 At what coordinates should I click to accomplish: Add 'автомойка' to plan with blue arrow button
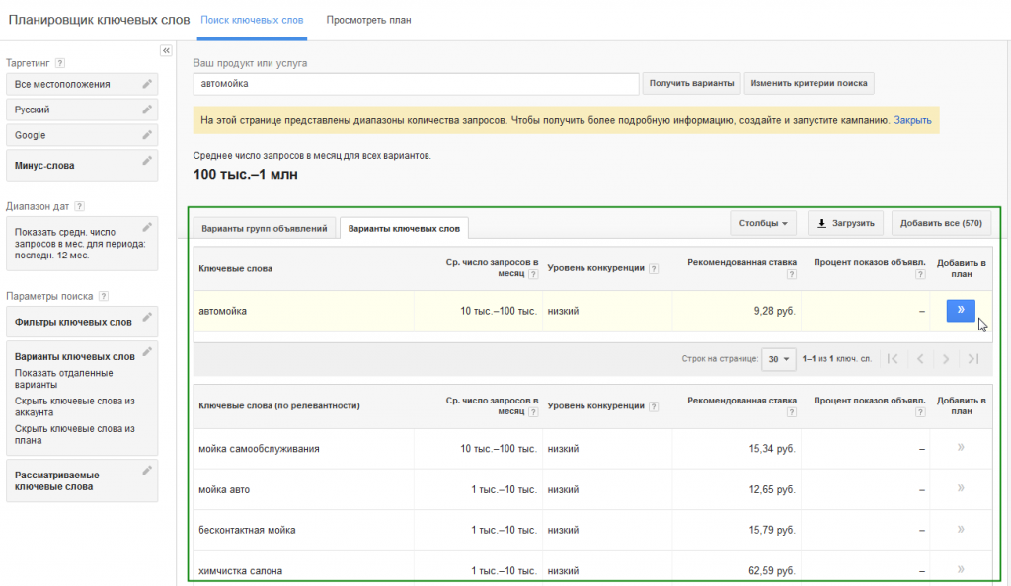tap(961, 311)
